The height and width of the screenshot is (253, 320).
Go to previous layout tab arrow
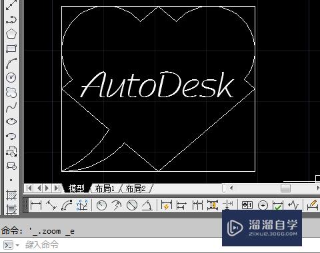tap(39, 188)
